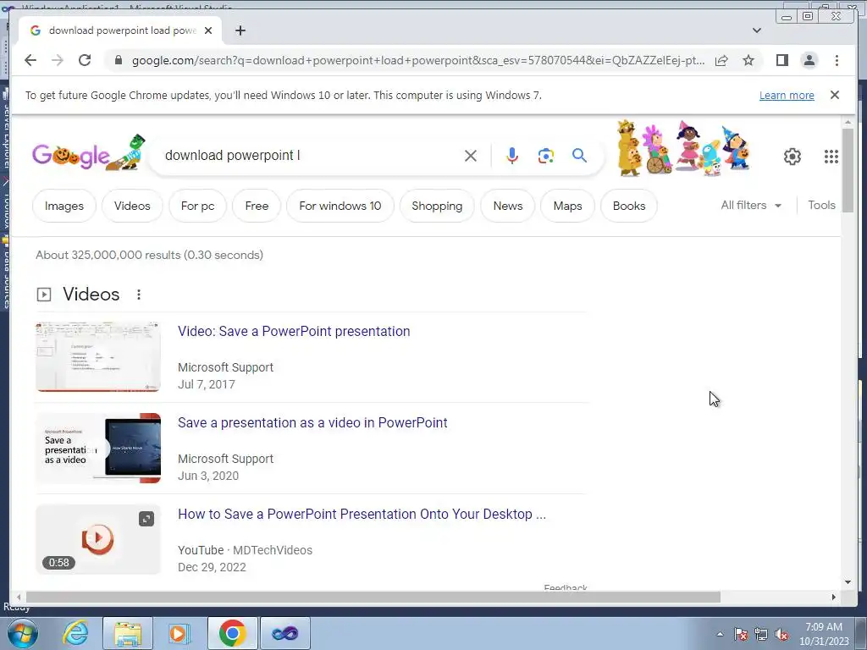Image resolution: width=867 pixels, height=650 pixels.
Task: Open the Windows Start menu
Action: [22, 633]
